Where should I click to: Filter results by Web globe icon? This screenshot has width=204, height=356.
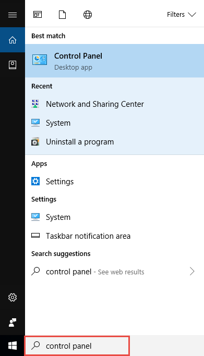click(88, 15)
